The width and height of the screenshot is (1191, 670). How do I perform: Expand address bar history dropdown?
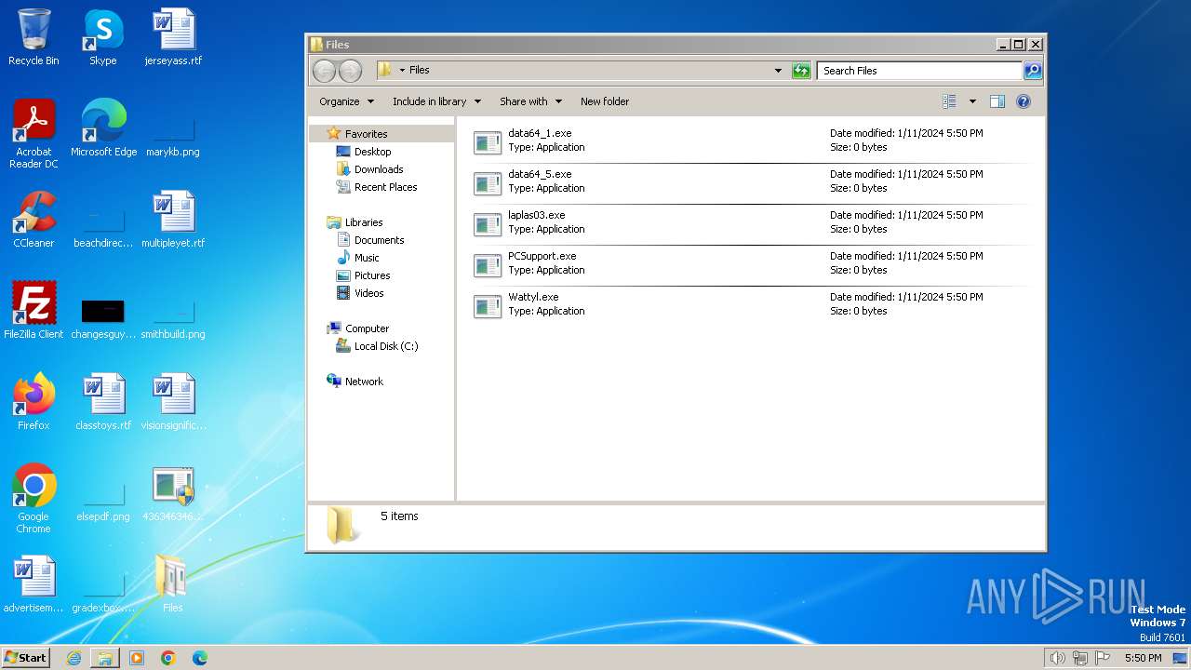[779, 71]
